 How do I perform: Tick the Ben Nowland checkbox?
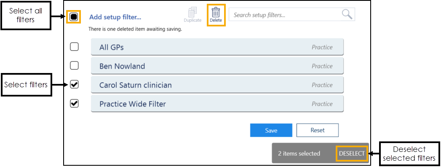[74, 66]
